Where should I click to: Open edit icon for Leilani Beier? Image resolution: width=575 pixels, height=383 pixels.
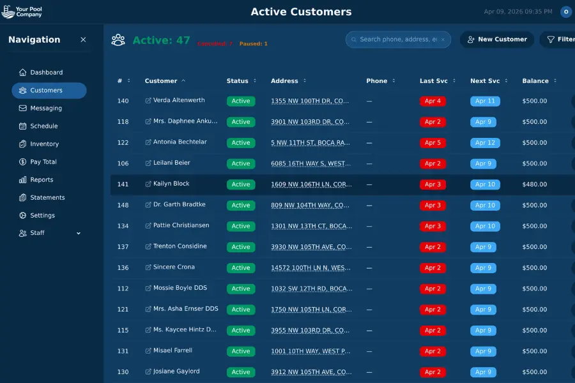tap(148, 163)
